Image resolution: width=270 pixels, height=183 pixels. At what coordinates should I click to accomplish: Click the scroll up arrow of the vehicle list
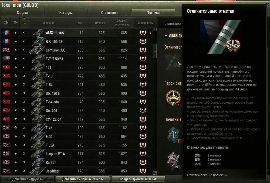[155, 30]
